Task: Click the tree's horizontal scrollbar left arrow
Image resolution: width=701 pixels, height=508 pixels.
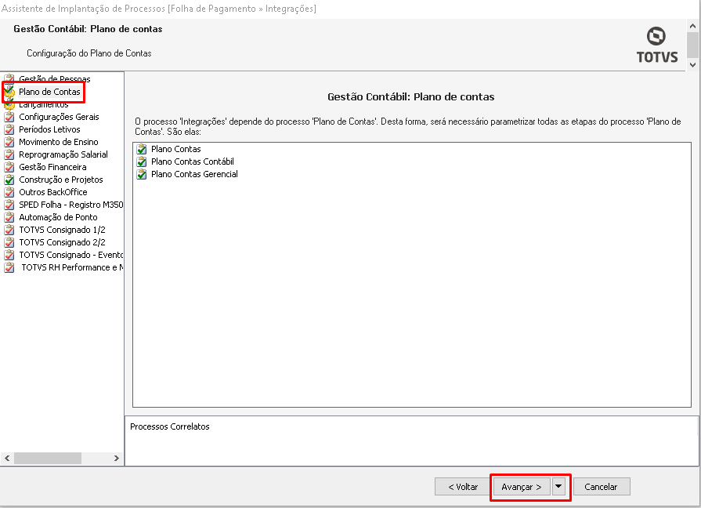Action: pos(7,459)
